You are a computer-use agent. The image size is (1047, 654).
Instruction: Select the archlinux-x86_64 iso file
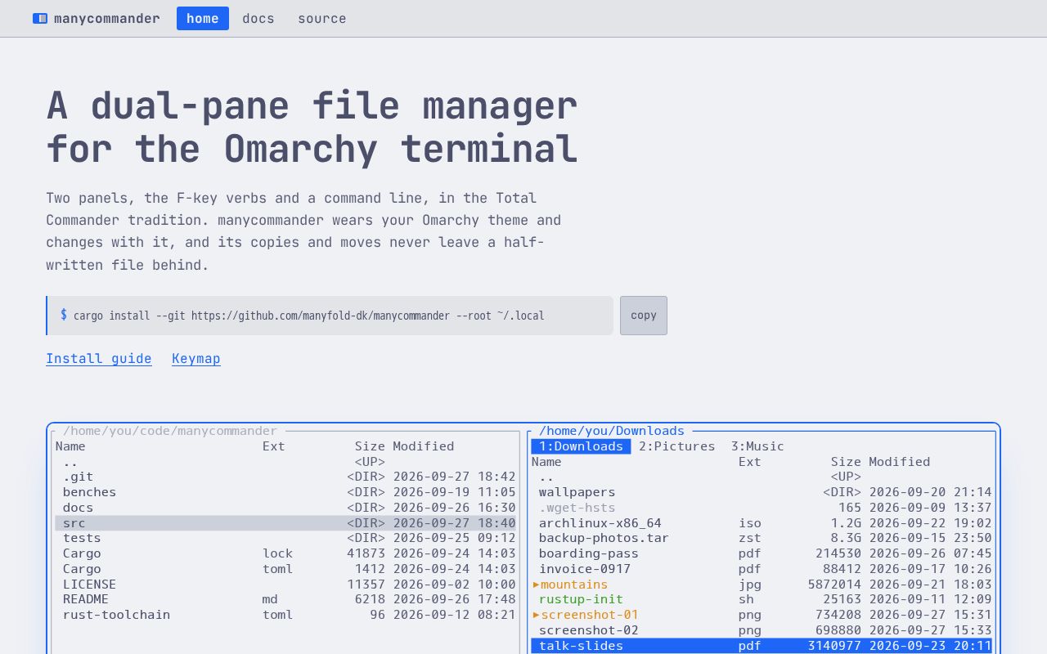(762, 523)
